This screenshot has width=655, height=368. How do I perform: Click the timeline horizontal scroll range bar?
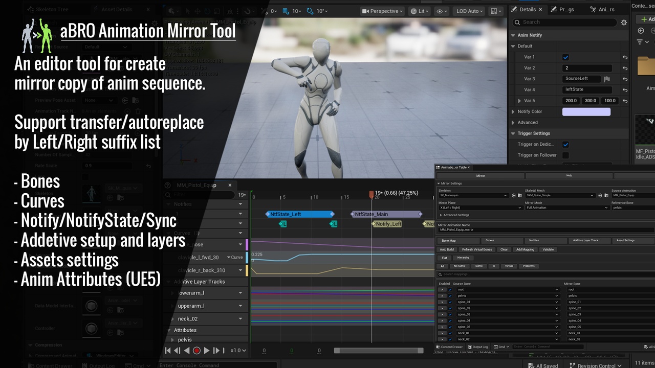pos(379,351)
